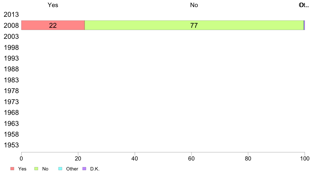This screenshot has width=312, height=193.
Task: Click the 2013 year label
Action: pos(11,14)
